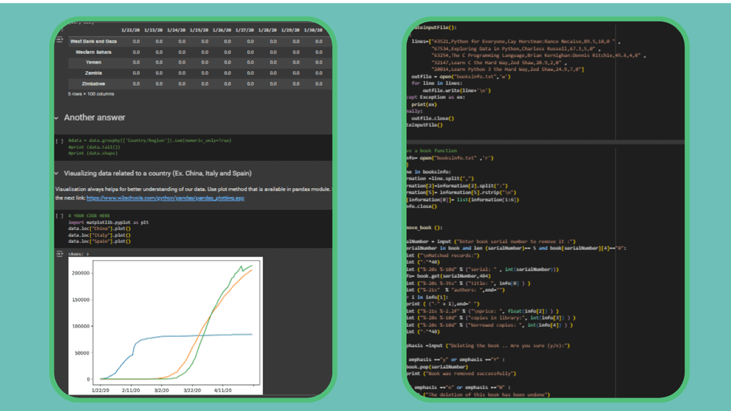Viewport: 731px width, 411px height.
Task: Select the "Yemen" row label
Action: click(x=94, y=62)
